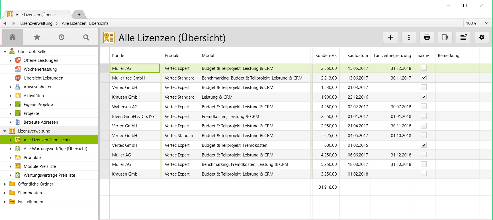Image resolution: width=493 pixels, height=220 pixels.
Task: Expand the Projekte node arrow
Action: coord(11,113)
